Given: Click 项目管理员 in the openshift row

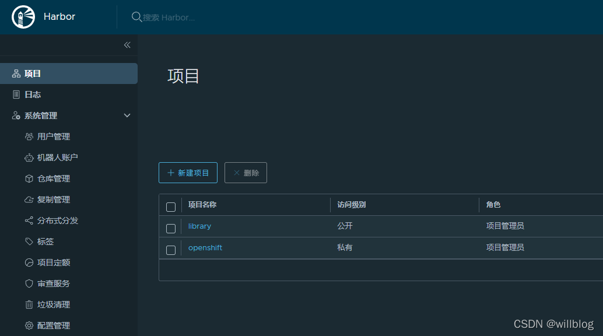Looking at the screenshot, I should (505, 247).
